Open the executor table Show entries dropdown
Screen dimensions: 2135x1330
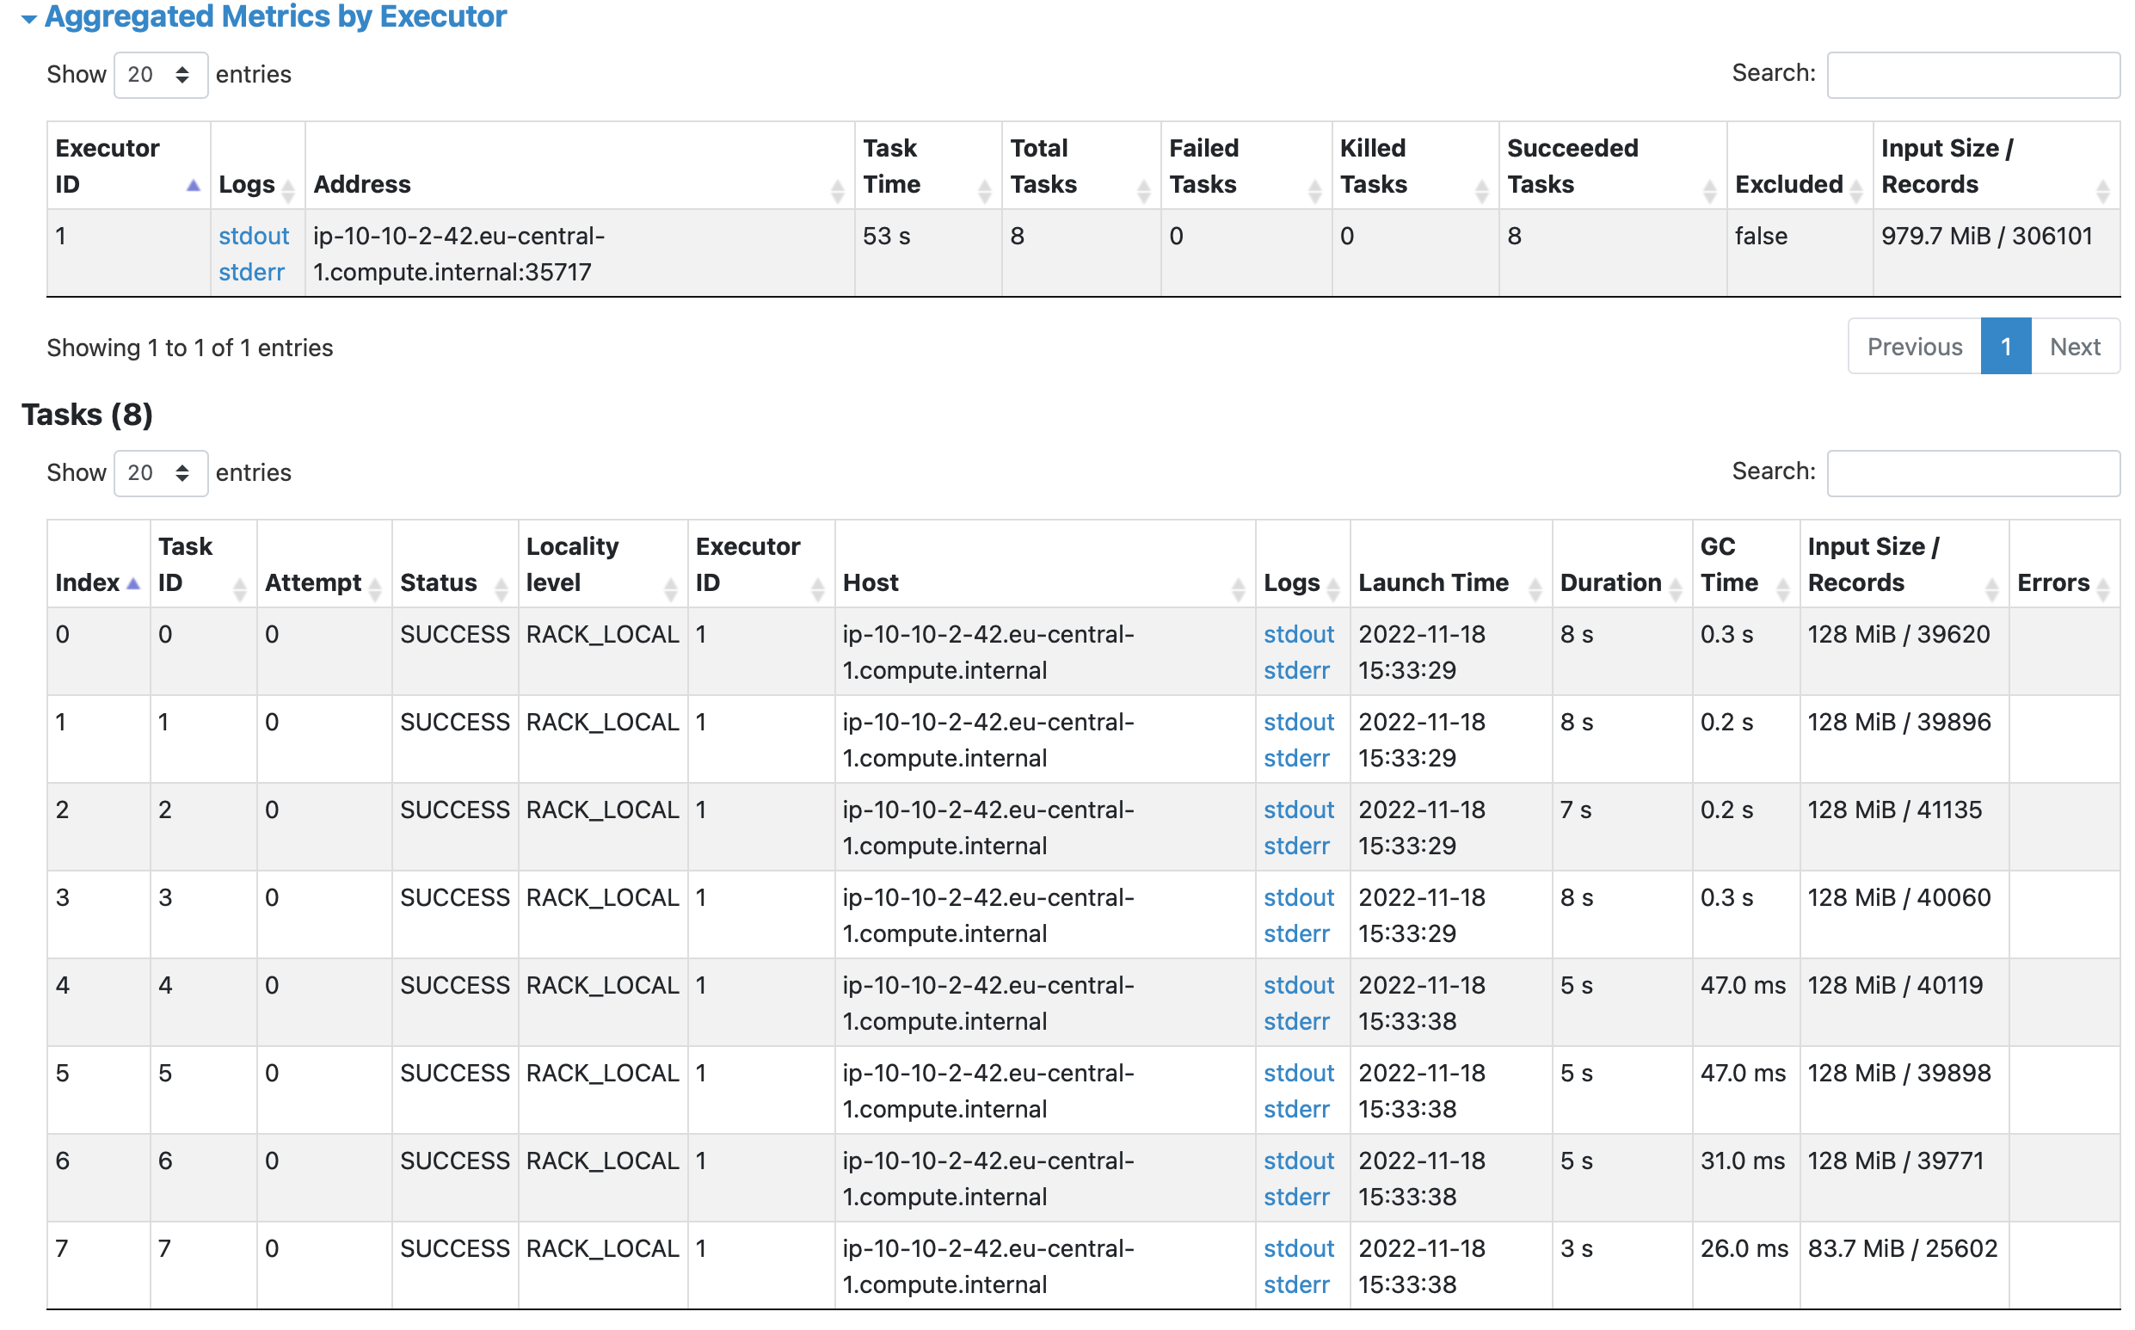click(160, 75)
